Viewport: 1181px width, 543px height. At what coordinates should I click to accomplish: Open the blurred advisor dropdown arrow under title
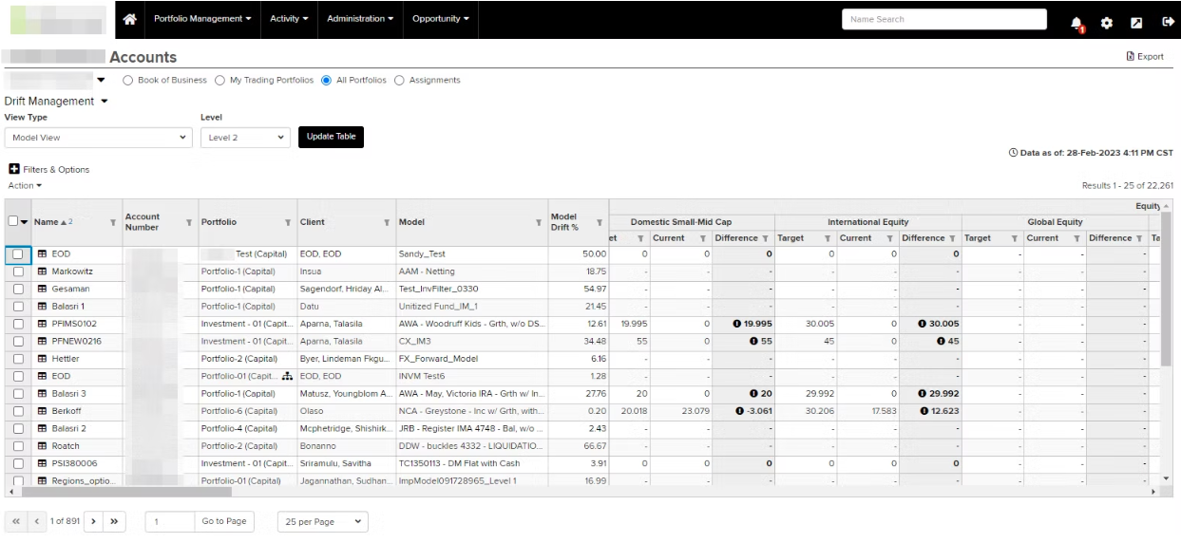(101, 80)
